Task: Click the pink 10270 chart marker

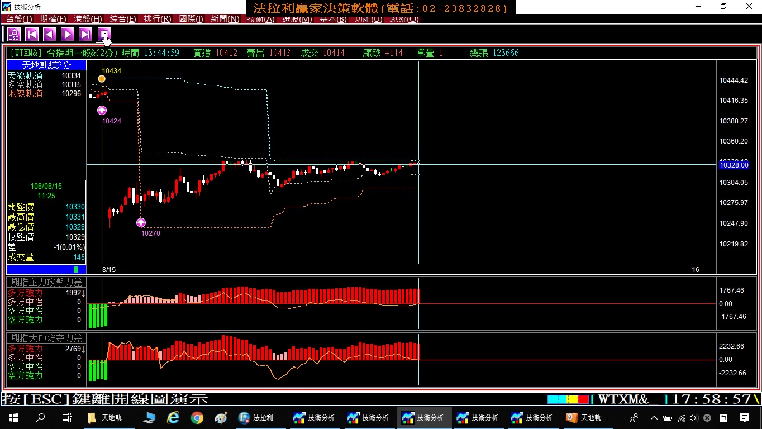Action: pos(141,222)
